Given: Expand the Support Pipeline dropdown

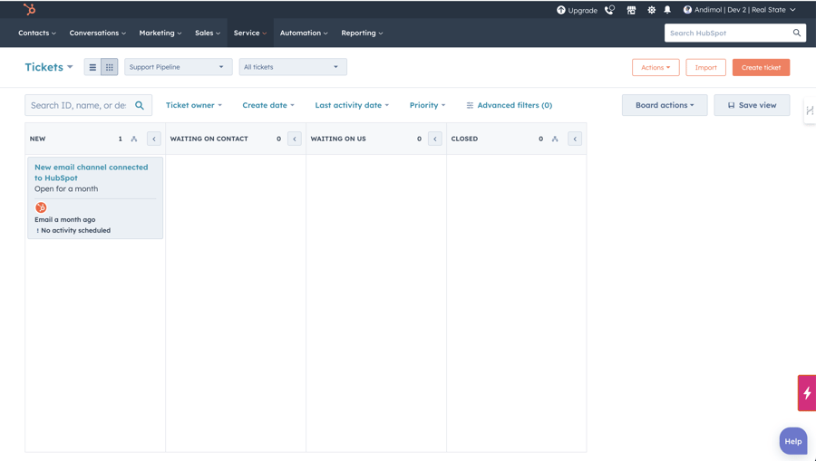Looking at the screenshot, I should pyautogui.click(x=178, y=67).
